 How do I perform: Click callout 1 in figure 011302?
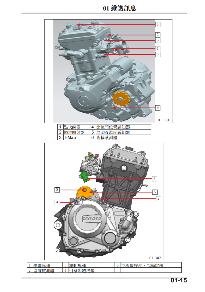tap(154, 178)
